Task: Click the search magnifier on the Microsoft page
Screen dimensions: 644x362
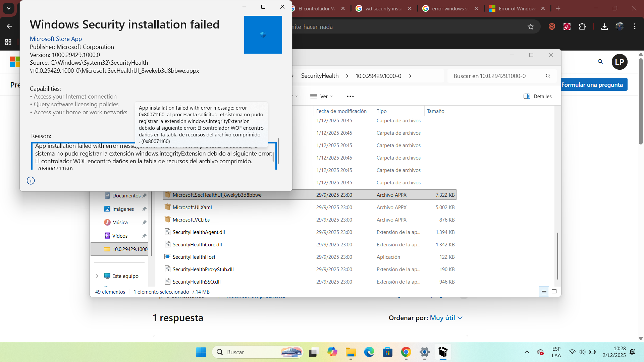Action: 600,62
